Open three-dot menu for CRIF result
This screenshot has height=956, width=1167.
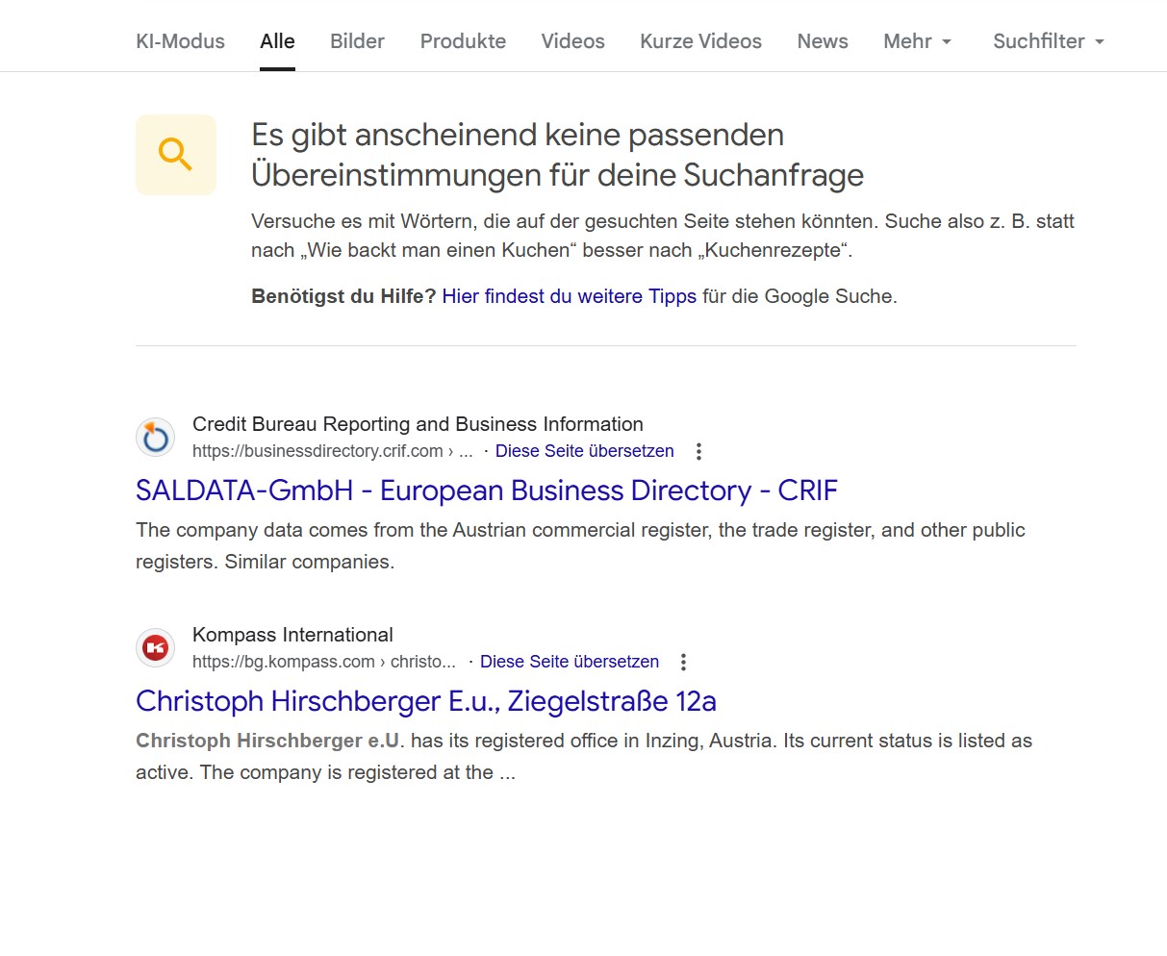(698, 451)
